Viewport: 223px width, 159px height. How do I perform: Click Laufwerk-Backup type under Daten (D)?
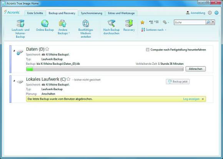52,59
